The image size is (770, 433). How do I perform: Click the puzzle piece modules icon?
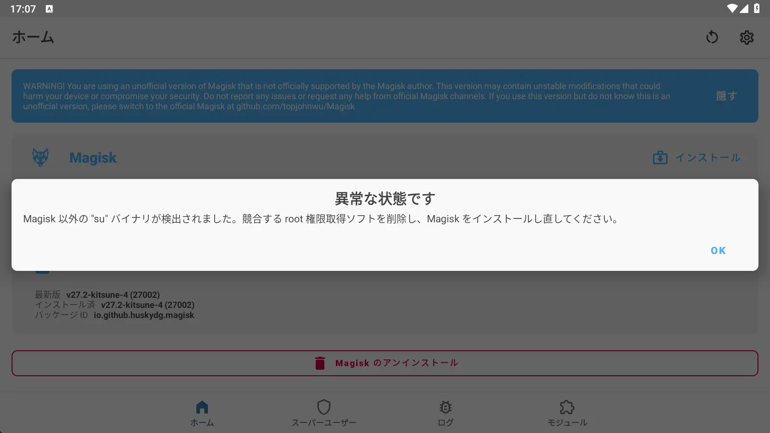(x=567, y=407)
